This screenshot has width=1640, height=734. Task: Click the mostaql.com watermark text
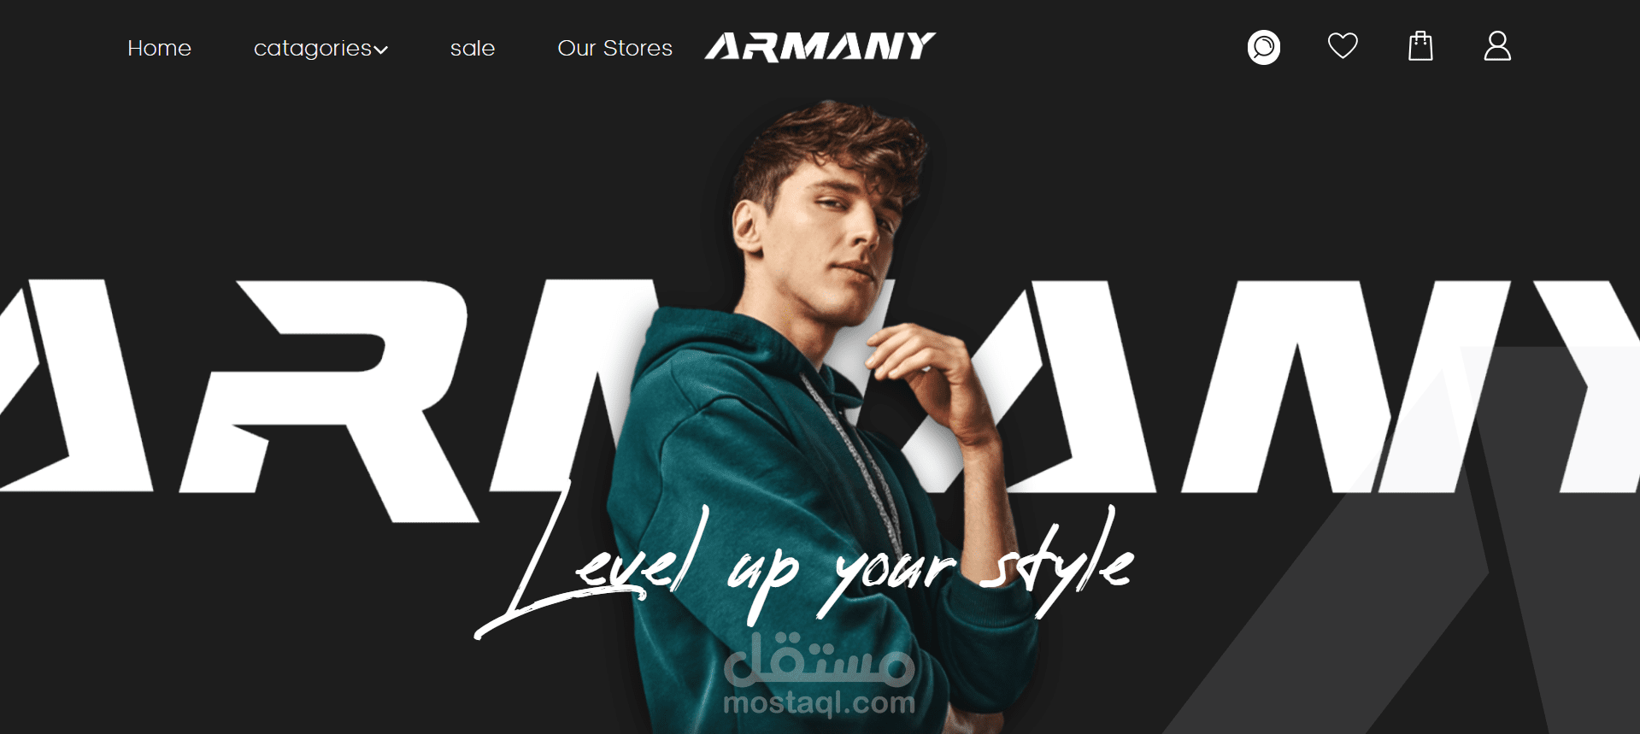(x=819, y=702)
